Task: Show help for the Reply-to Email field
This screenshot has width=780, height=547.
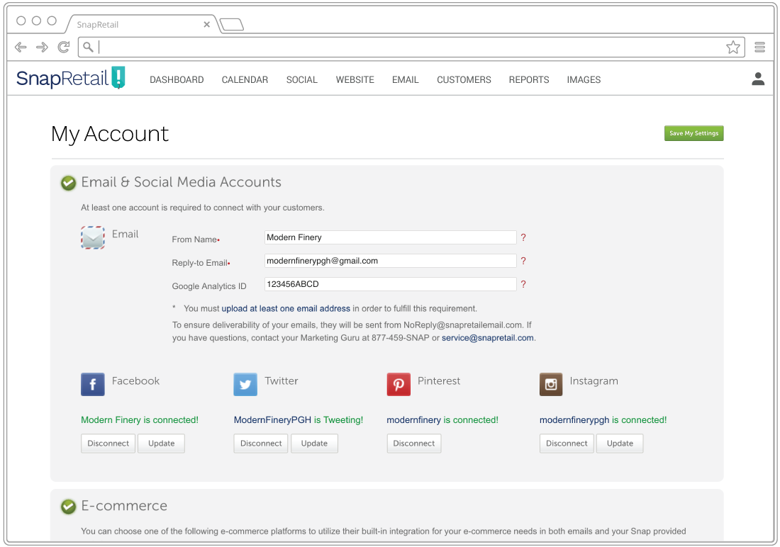Action: coord(523,261)
